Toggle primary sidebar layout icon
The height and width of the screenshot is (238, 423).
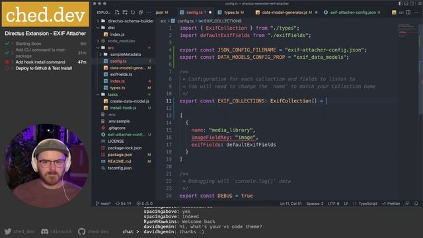coord(401,3)
